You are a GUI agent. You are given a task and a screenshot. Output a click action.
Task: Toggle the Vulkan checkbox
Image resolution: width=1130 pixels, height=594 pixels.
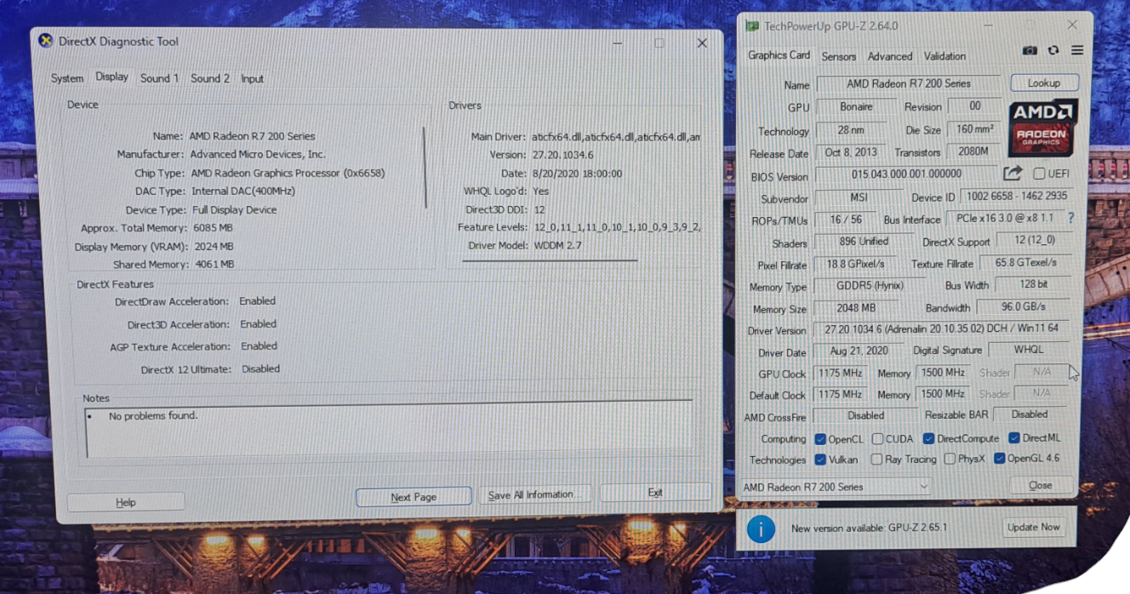click(x=820, y=460)
